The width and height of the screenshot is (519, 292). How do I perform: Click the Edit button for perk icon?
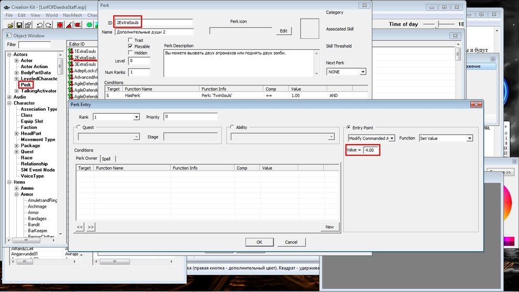(283, 31)
